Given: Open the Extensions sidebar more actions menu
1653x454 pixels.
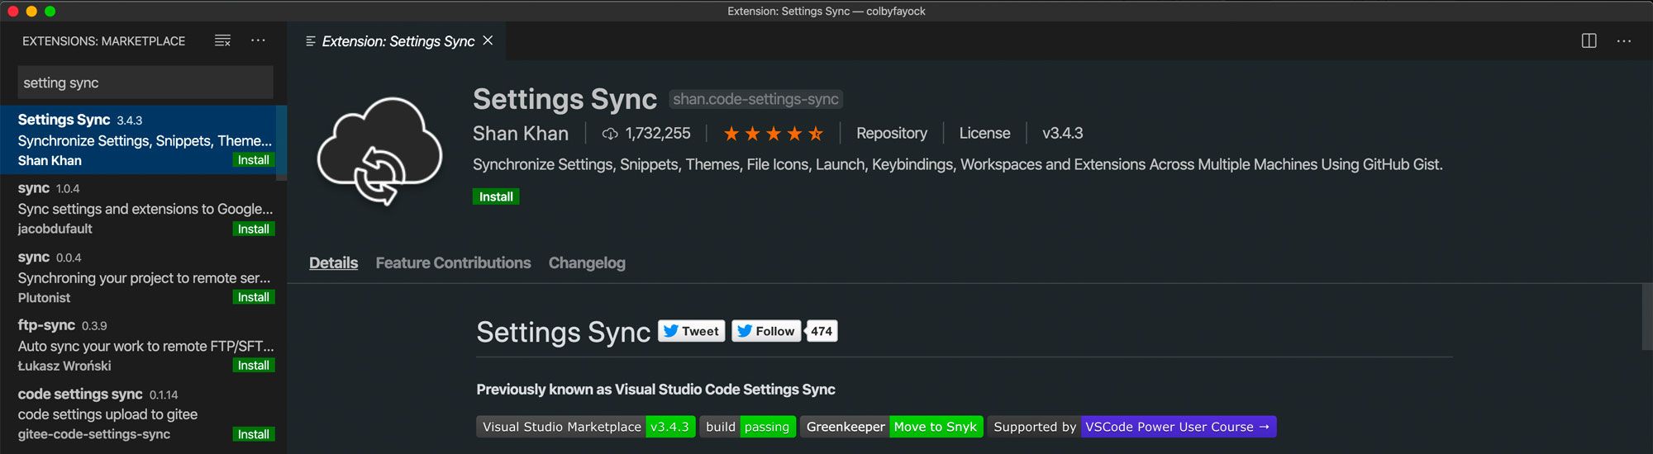Looking at the screenshot, I should tap(258, 40).
